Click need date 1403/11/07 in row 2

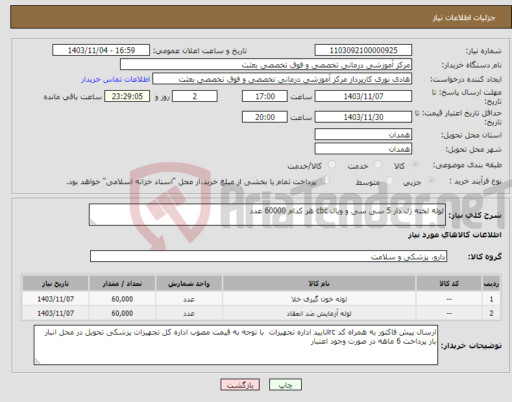tap(56, 313)
